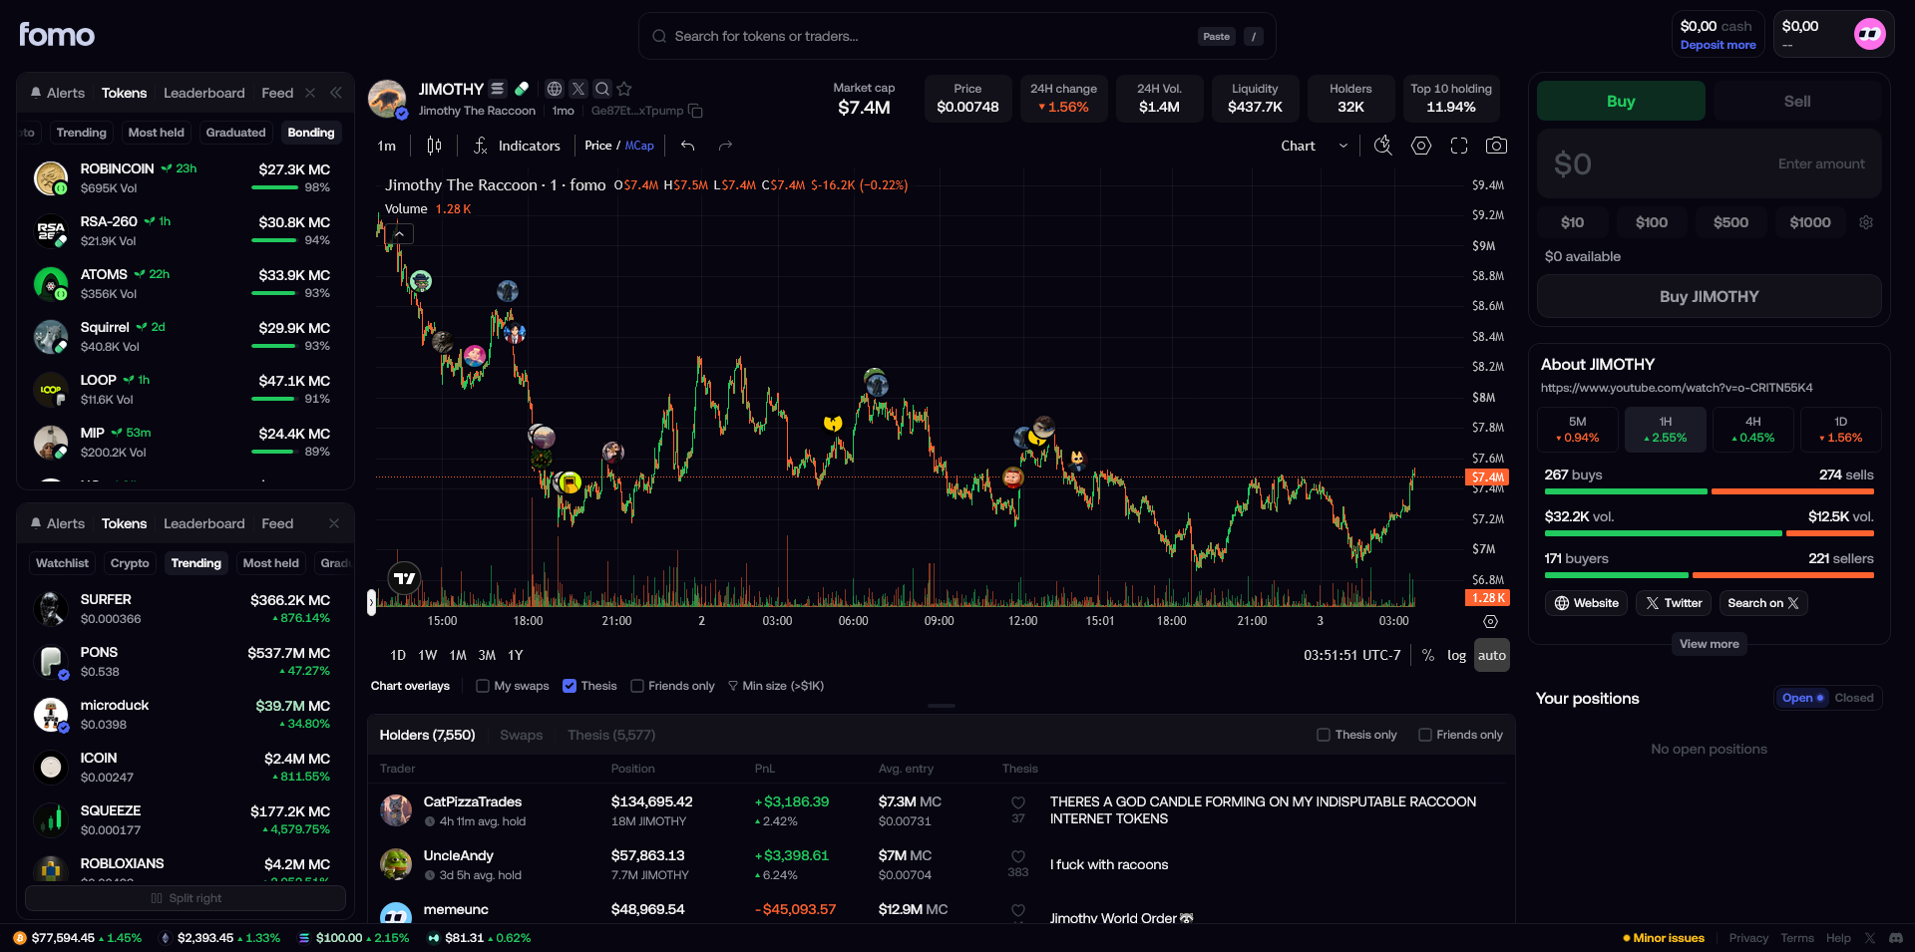Focus the token or trader search field

(957, 36)
